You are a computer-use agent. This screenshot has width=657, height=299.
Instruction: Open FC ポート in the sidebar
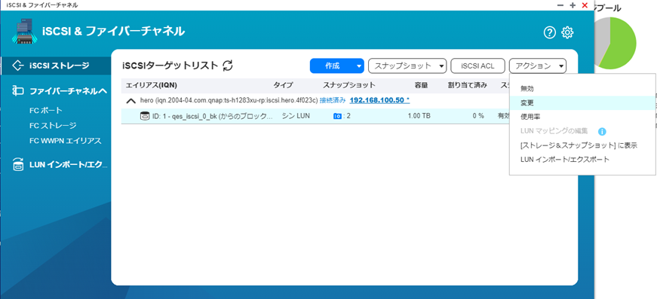46,111
